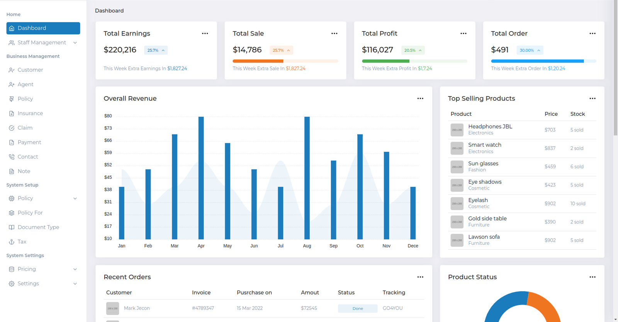Go to the Payment page
Screen dimensions: 618x322
tap(29, 142)
